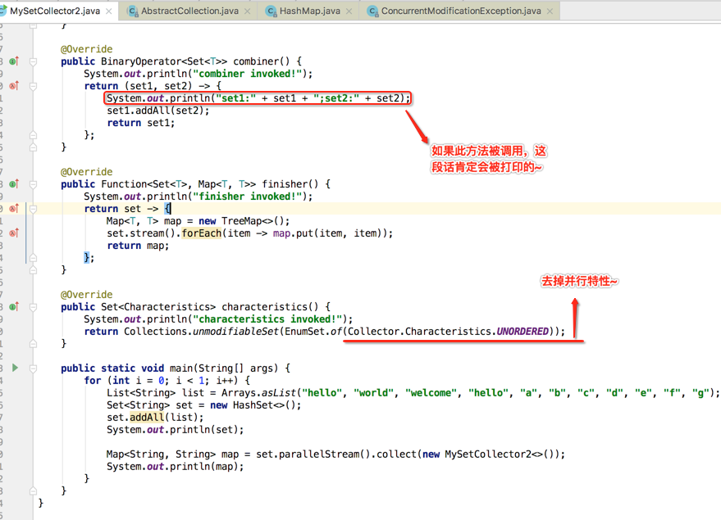Click the @Override annotation above combiner()
This screenshot has height=520, width=721.
[x=86, y=49]
